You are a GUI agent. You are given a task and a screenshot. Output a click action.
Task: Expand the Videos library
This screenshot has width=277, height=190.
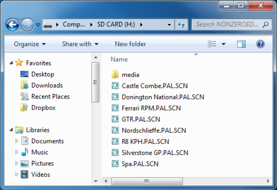pyautogui.click(x=17, y=174)
